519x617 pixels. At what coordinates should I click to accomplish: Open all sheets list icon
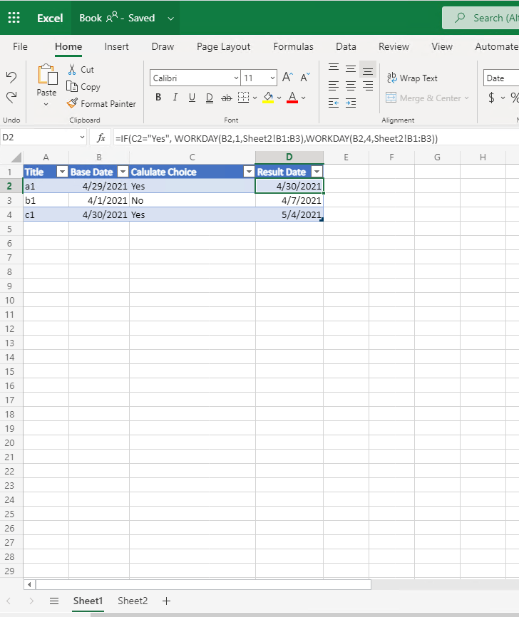point(54,601)
